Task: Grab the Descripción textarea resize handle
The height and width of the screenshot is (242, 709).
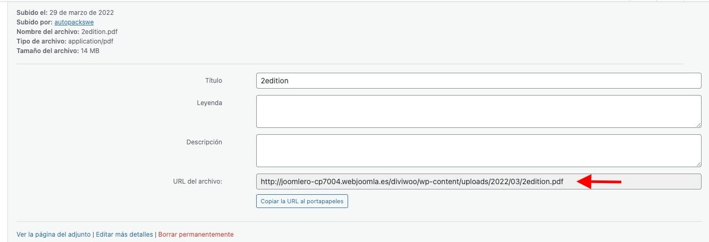Action: coord(697,163)
